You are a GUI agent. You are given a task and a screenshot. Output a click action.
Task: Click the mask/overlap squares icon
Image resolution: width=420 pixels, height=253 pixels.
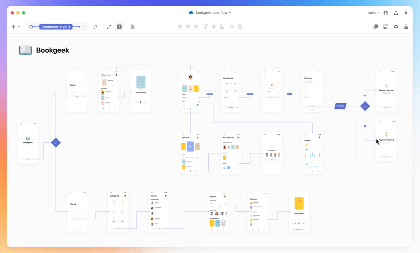pyautogui.click(x=386, y=27)
